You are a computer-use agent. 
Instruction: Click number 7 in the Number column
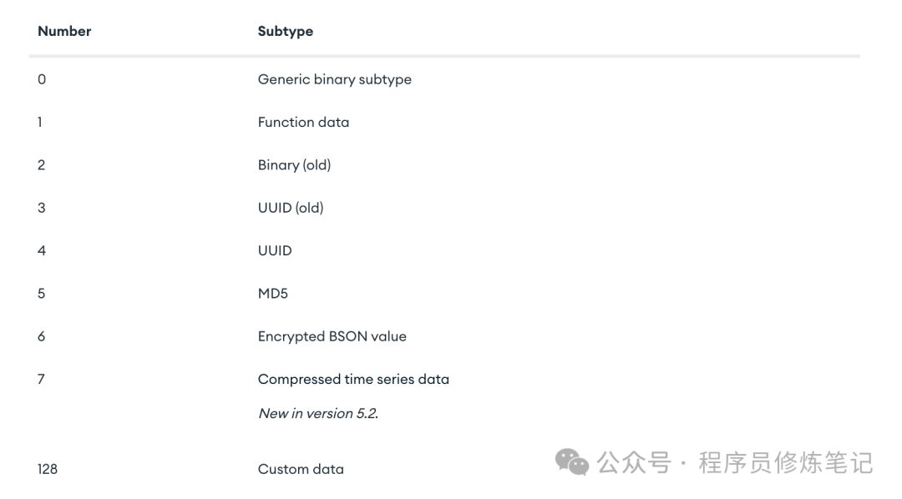(x=42, y=379)
